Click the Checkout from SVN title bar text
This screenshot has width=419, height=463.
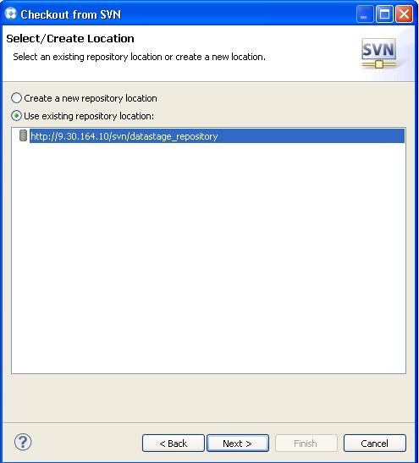tap(70, 14)
